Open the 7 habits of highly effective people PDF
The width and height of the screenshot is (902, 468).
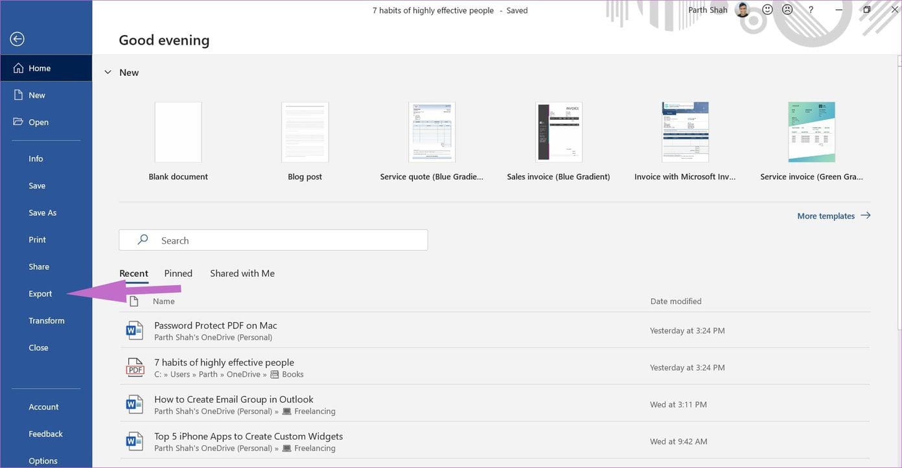(x=494, y=368)
